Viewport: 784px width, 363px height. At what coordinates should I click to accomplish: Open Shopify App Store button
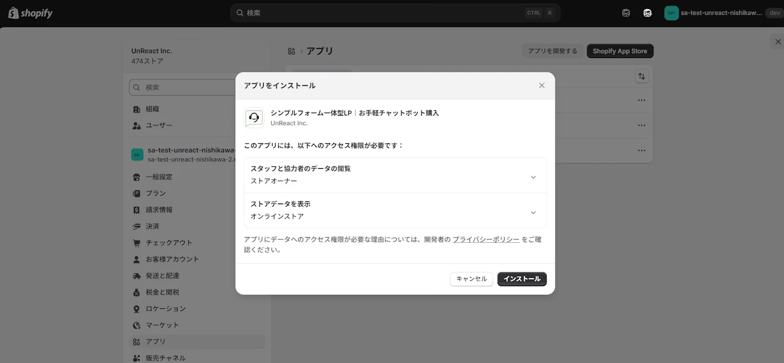click(620, 51)
